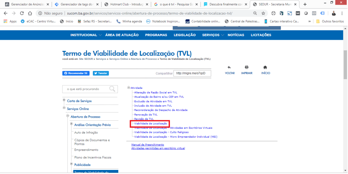Open the Sefaz RS bookmark

coord(94,21)
